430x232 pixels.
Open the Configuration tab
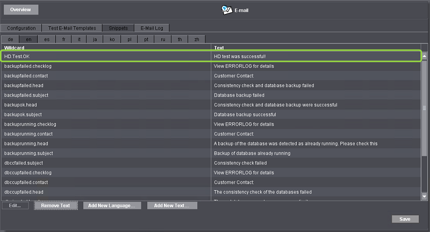pyautogui.click(x=21, y=28)
